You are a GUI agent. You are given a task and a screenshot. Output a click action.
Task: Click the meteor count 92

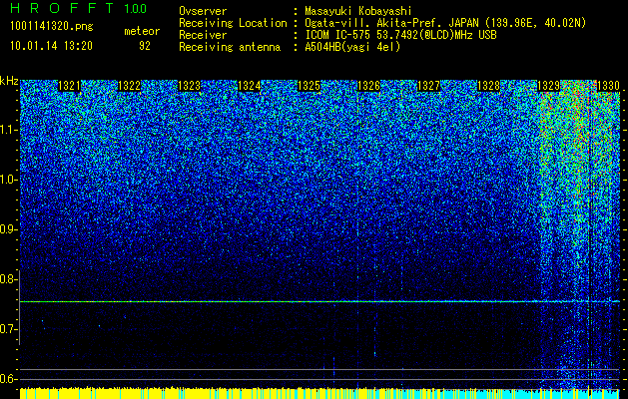(145, 46)
